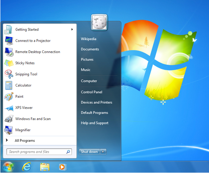Click the Remote Desktop Connection icon
The height and width of the screenshot is (173, 209).
(x=9, y=52)
